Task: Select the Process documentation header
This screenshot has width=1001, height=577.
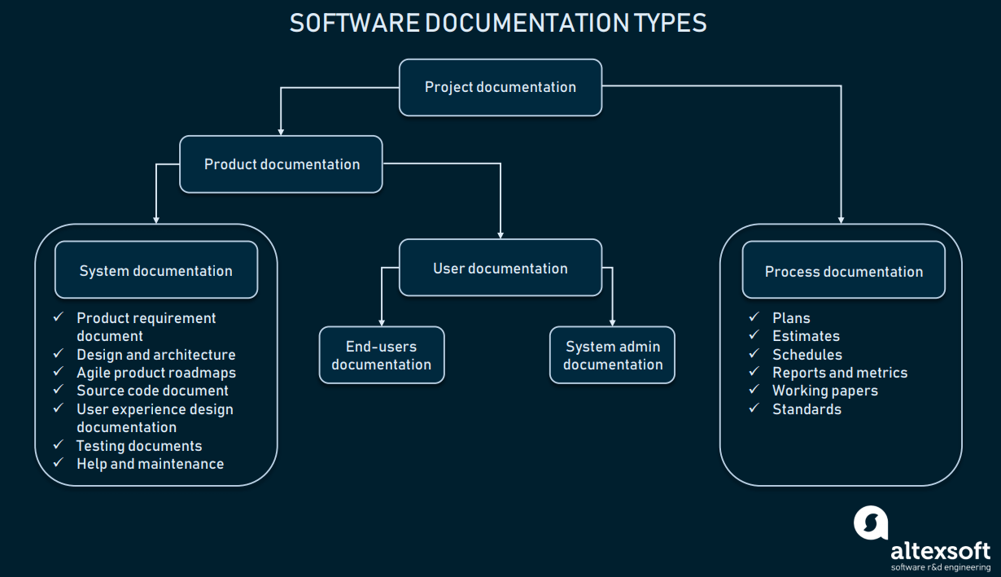Action: pos(842,271)
